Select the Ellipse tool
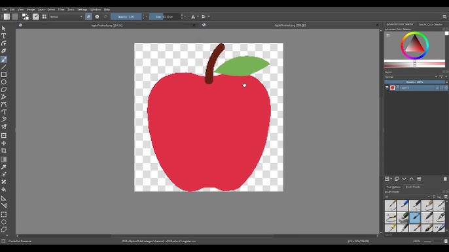The height and width of the screenshot is (252, 449). coord(4,82)
